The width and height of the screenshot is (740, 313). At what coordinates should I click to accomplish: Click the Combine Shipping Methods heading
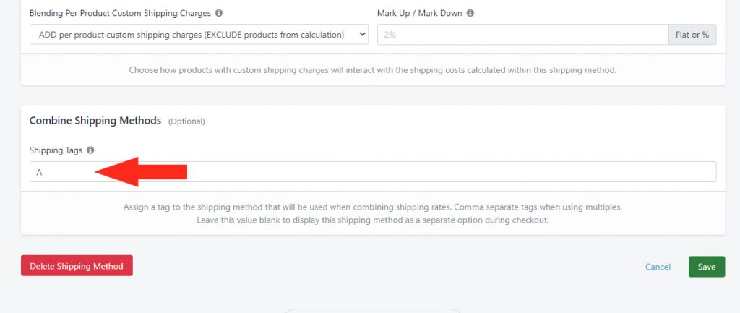pos(95,121)
